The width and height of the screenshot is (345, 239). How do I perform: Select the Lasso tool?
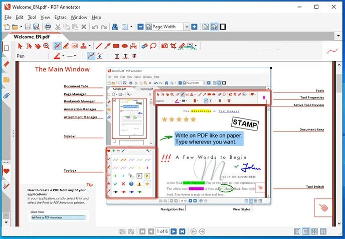pos(153,46)
